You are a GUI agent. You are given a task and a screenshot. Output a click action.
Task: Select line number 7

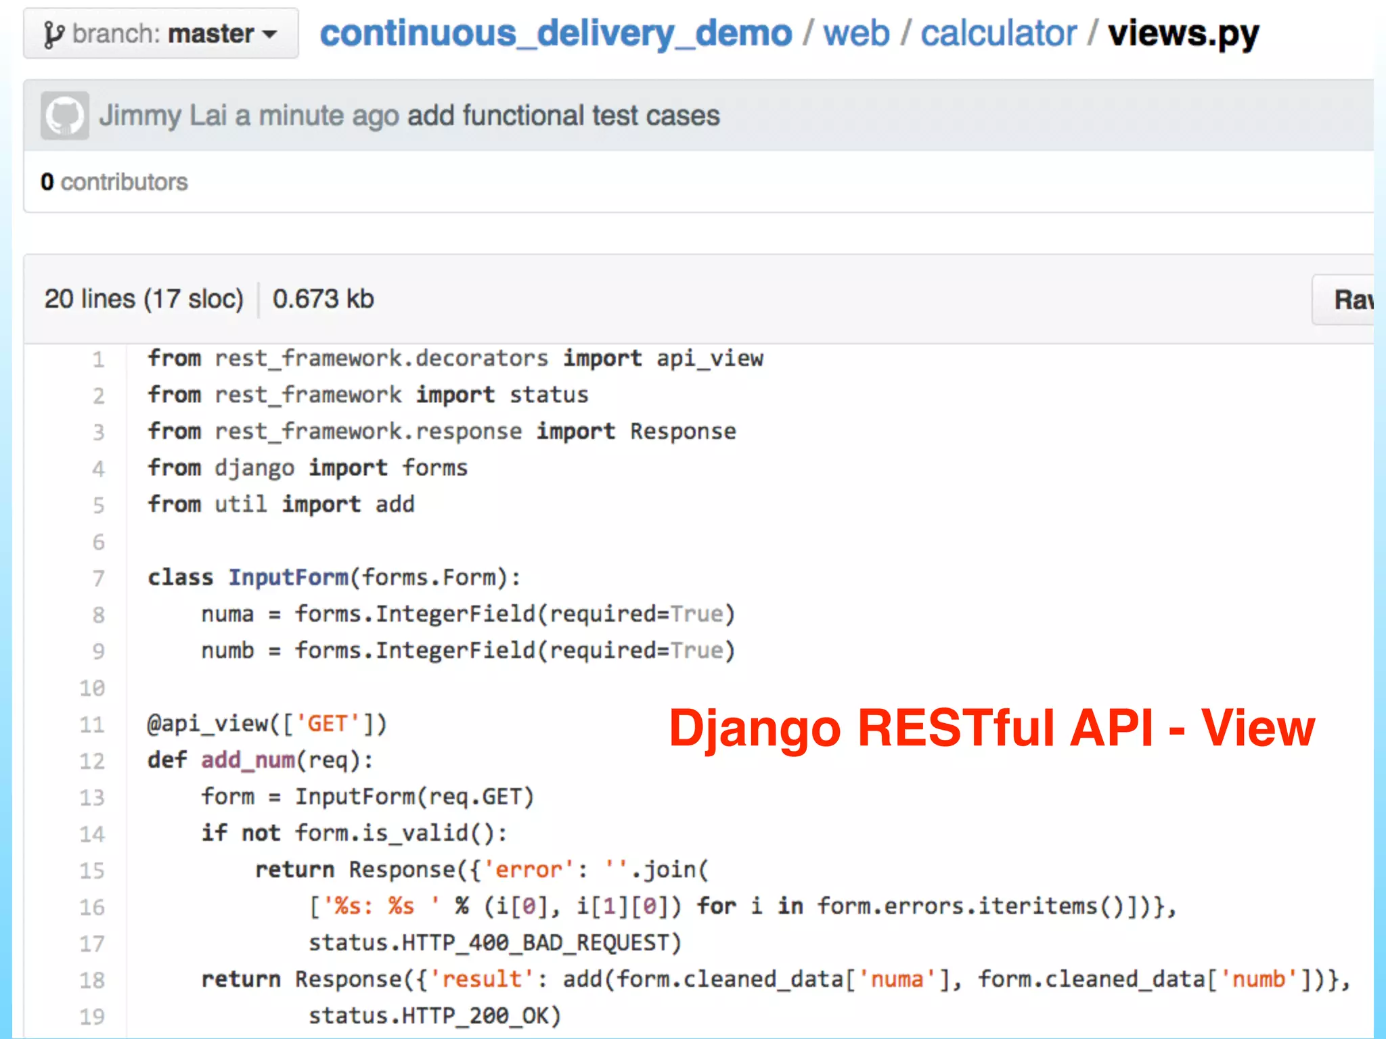99,578
